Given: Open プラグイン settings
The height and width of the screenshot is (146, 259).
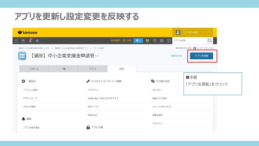Looking at the screenshot, I should coord(93,90).
